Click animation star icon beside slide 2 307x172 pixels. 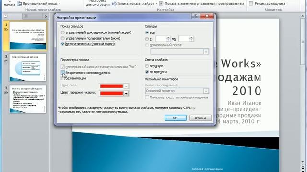point(6,61)
